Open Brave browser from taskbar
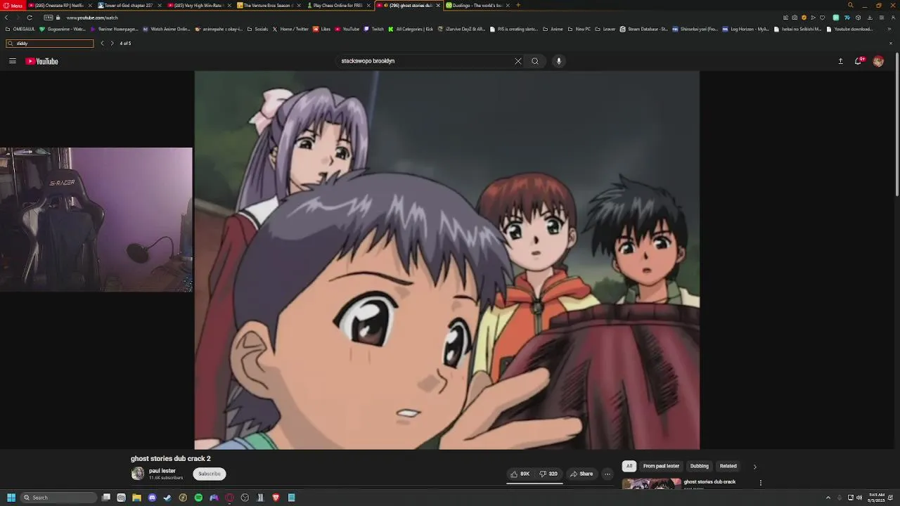 coord(276,498)
